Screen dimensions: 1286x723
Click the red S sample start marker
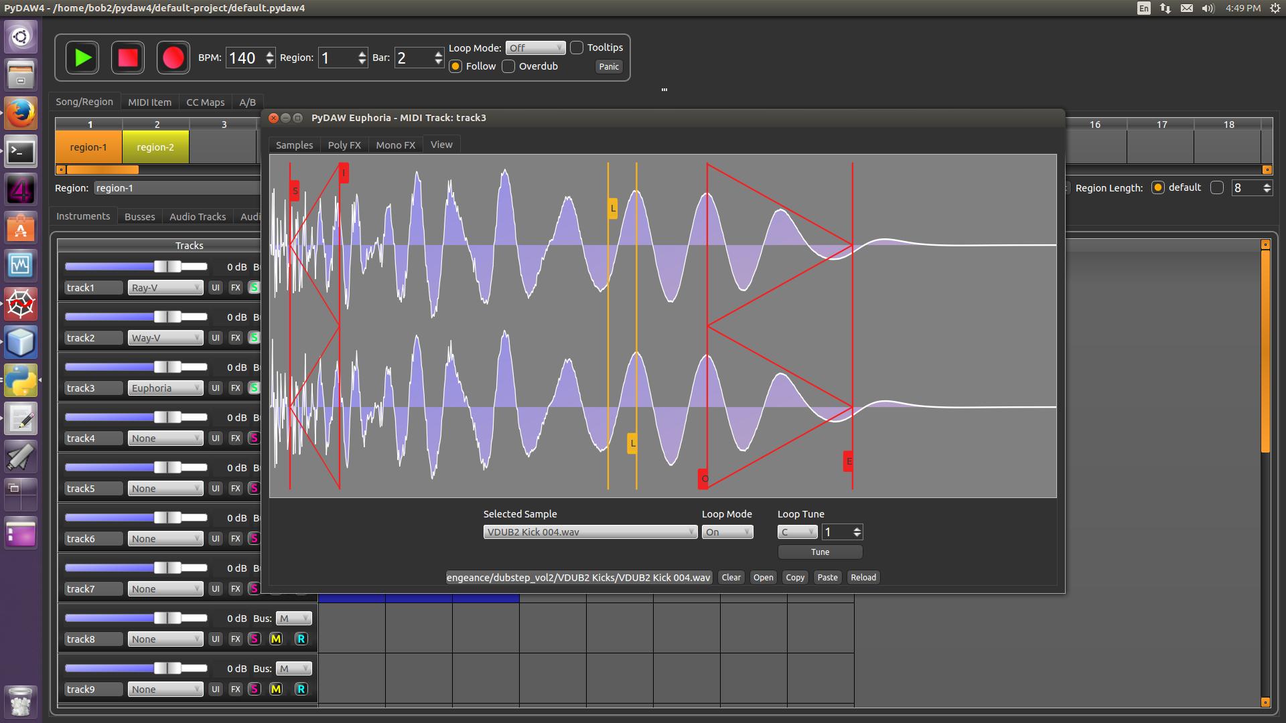click(295, 190)
